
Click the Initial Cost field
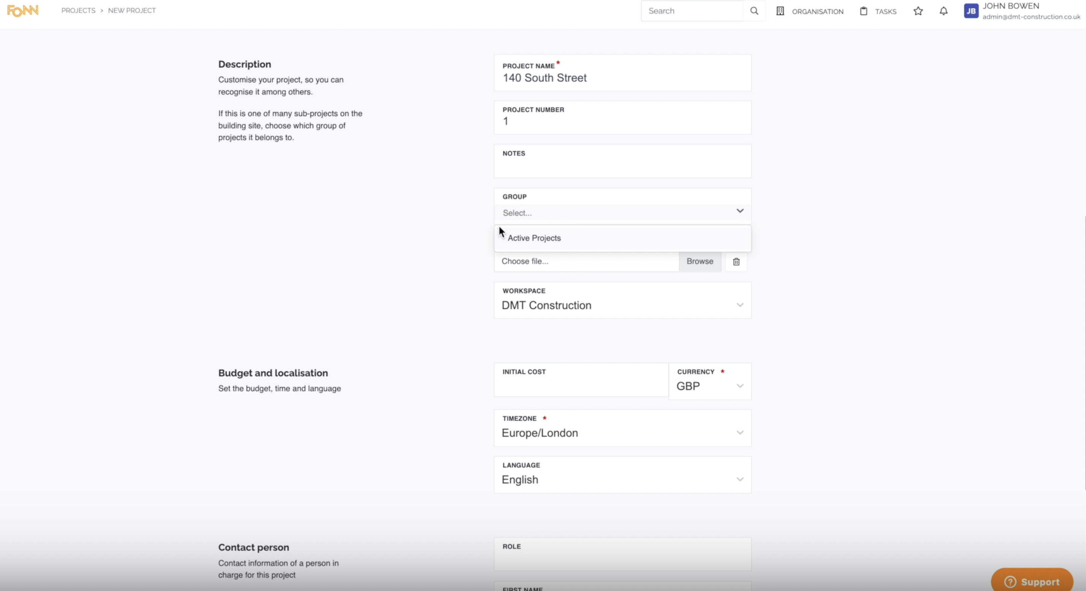point(581,380)
